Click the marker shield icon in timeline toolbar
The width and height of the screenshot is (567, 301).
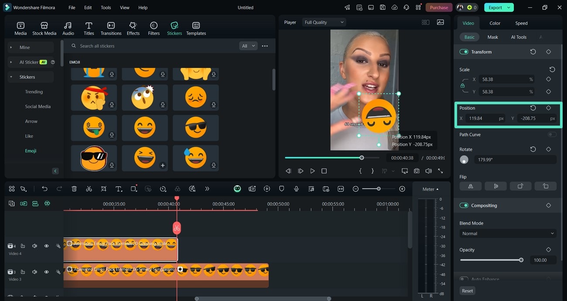(281, 189)
